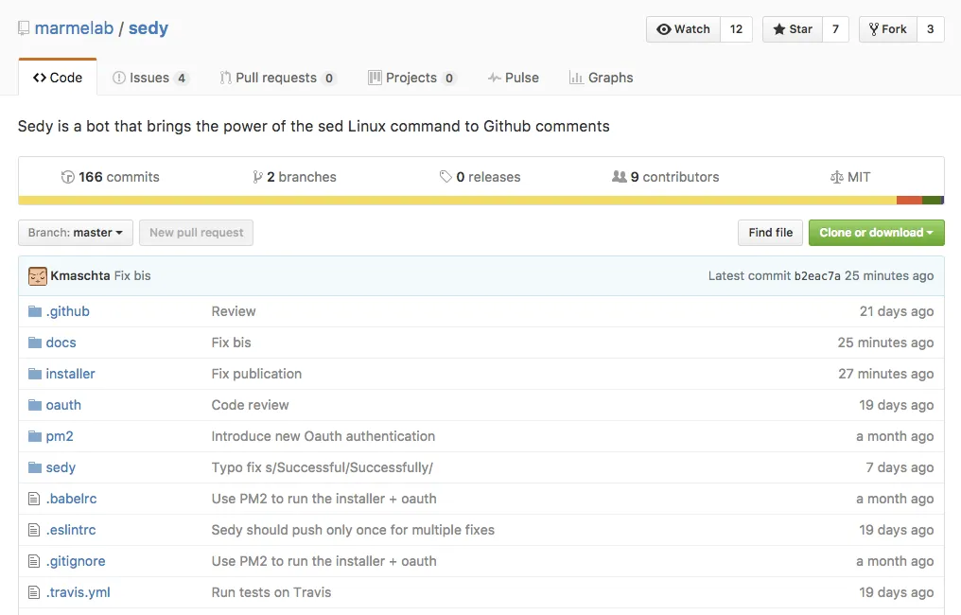Click the yellow language bar segment
The width and height of the screenshot is (961, 615).
(457, 200)
